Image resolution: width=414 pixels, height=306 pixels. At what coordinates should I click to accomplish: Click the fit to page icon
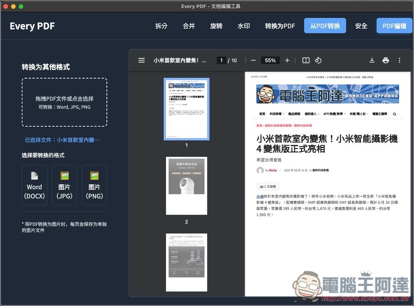(306, 60)
